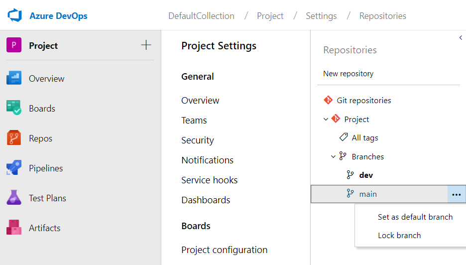Select the dev branch in tree

[x=365, y=175]
